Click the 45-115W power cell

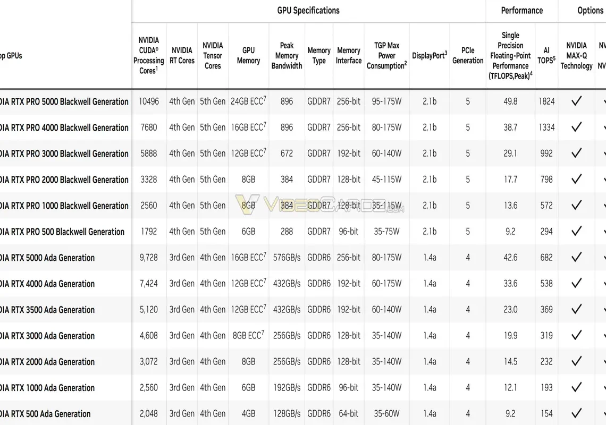(386, 179)
